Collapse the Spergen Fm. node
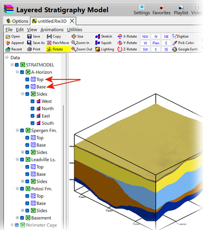The image size is (203, 230). (17, 130)
